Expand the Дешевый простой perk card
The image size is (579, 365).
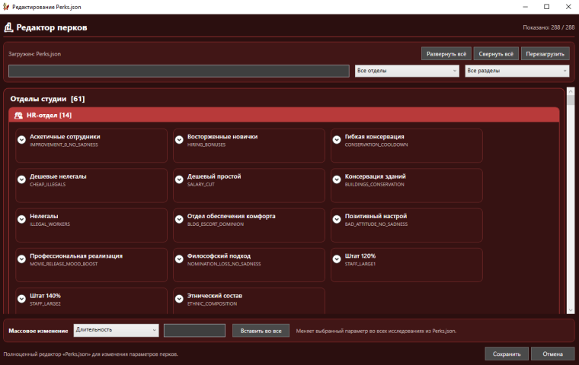(x=179, y=179)
